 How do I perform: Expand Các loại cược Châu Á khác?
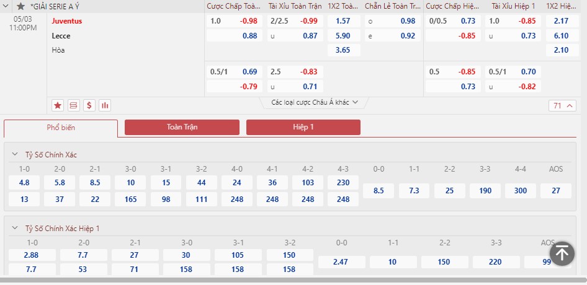[x=315, y=102]
